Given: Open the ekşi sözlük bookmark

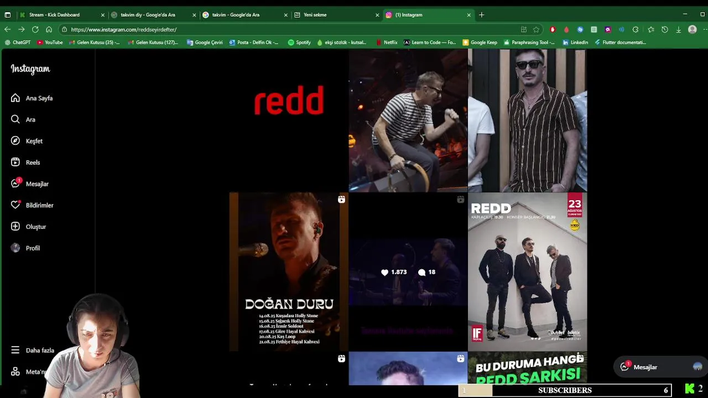Looking at the screenshot, I should 342,42.
